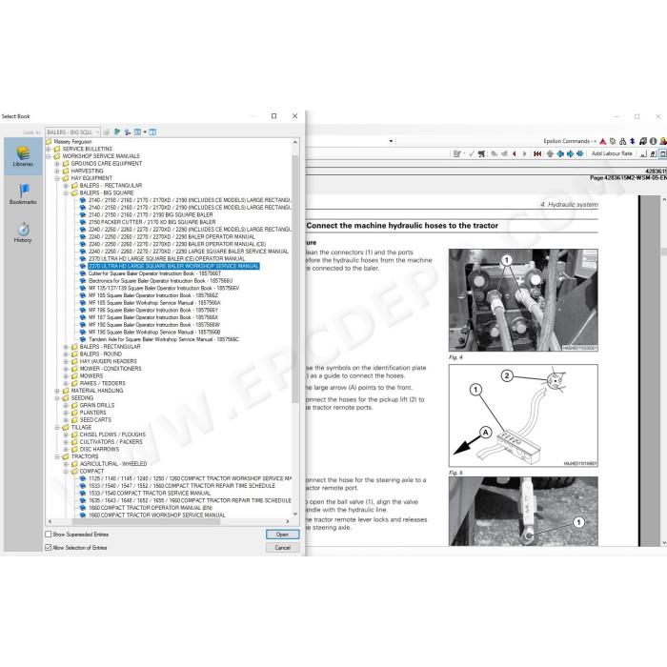Screen dimensions: 667x667
Task: Click the document viewer scroll up arrow
Action: pos(663,199)
